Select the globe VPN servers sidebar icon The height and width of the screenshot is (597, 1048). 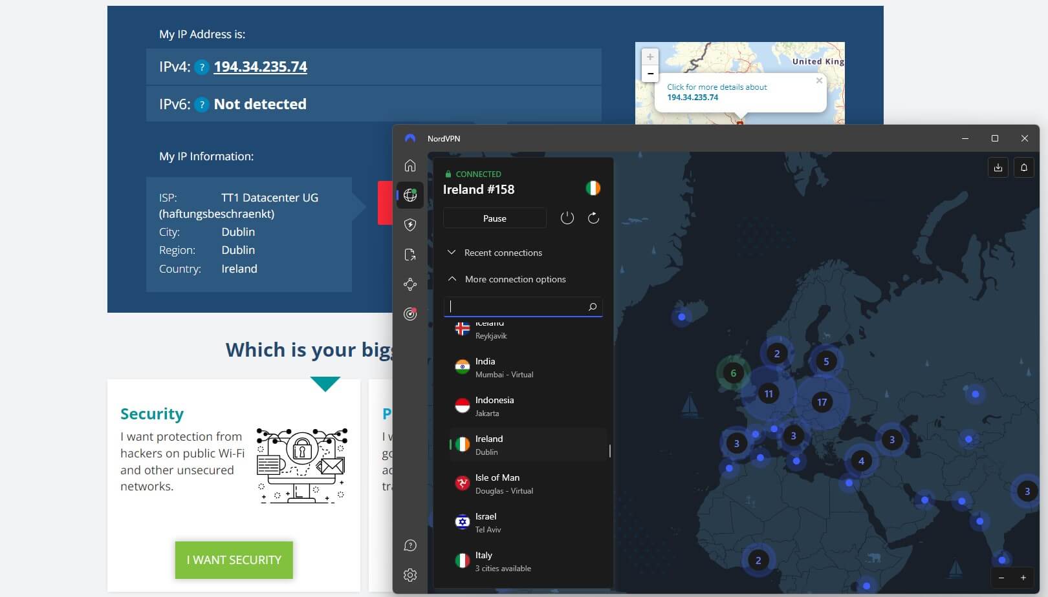click(410, 195)
